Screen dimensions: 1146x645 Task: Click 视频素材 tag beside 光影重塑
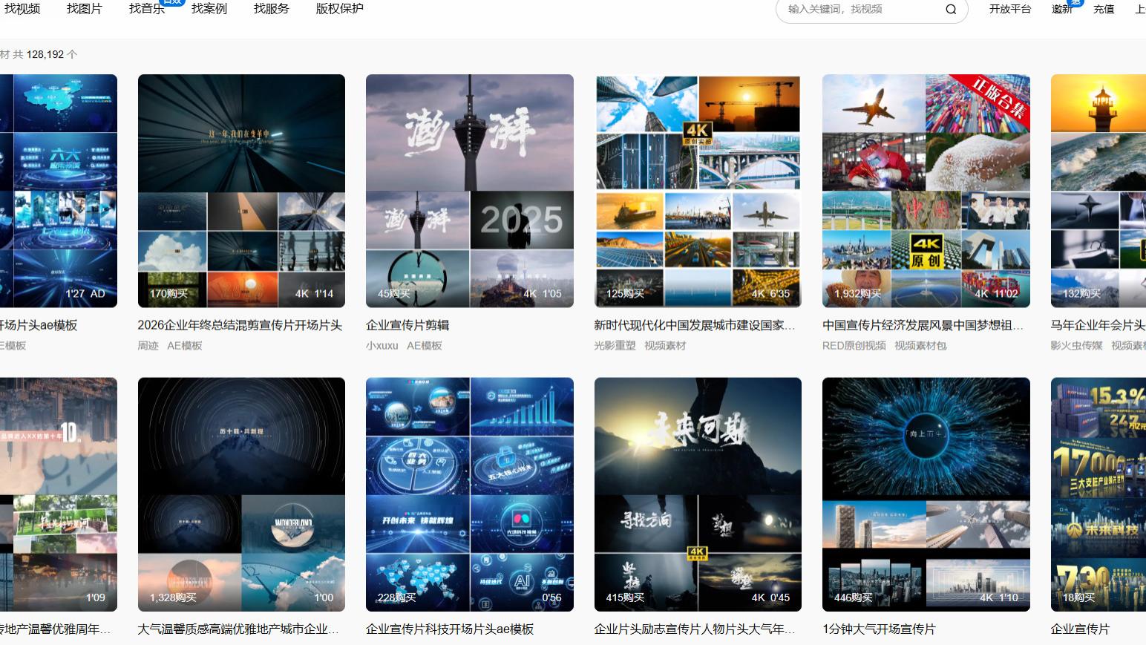[x=665, y=345]
